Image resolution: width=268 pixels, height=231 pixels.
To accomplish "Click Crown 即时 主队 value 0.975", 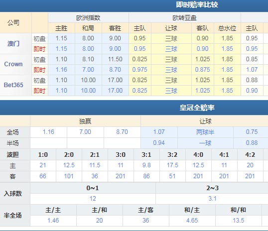I will point(139,70).
